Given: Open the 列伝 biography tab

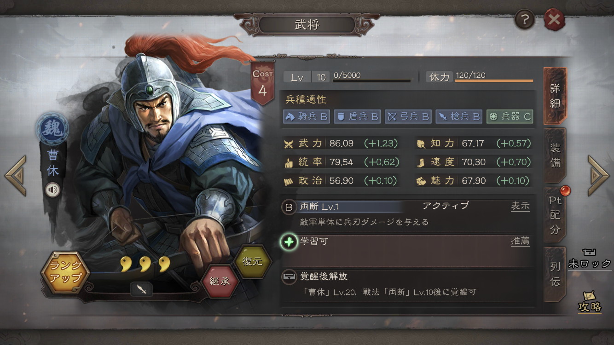Looking at the screenshot, I should pyautogui.click(x=555, y=274).
